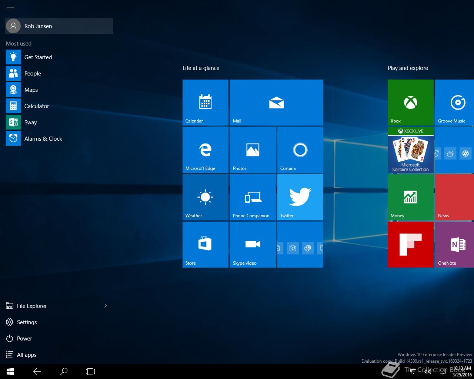Screen dimensions: 474x379
Task: Open Action Center notifications icon
Action: (443, 372)
